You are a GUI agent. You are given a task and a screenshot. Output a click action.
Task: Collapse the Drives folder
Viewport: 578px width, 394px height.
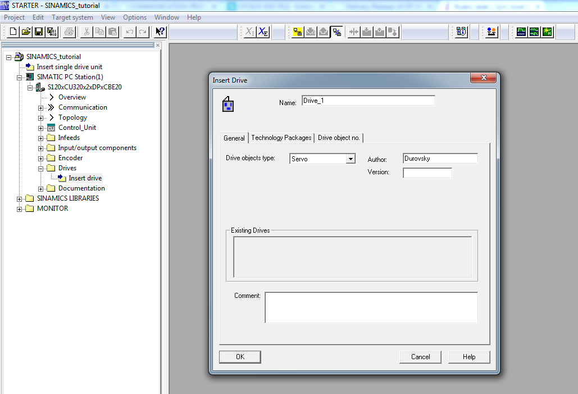[40, 169]
